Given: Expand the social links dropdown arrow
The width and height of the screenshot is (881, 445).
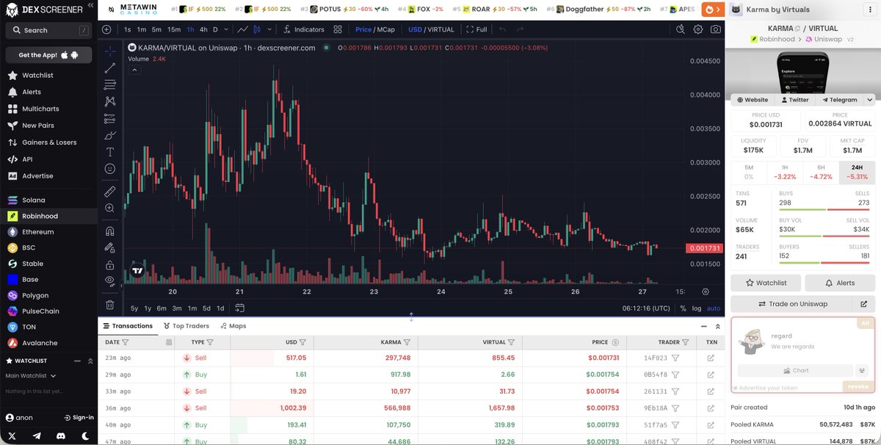Looking at the screenshot, I should [x=870, y=100].
